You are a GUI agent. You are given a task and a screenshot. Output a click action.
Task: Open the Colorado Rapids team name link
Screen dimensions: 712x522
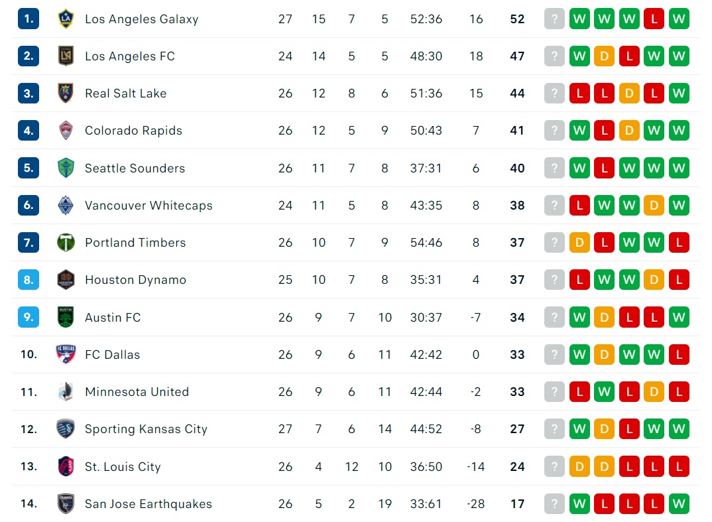(133, 131)
